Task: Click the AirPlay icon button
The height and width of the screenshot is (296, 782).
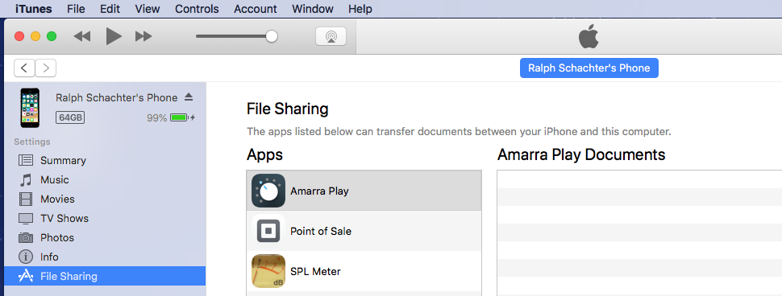Action: point(331,36)
